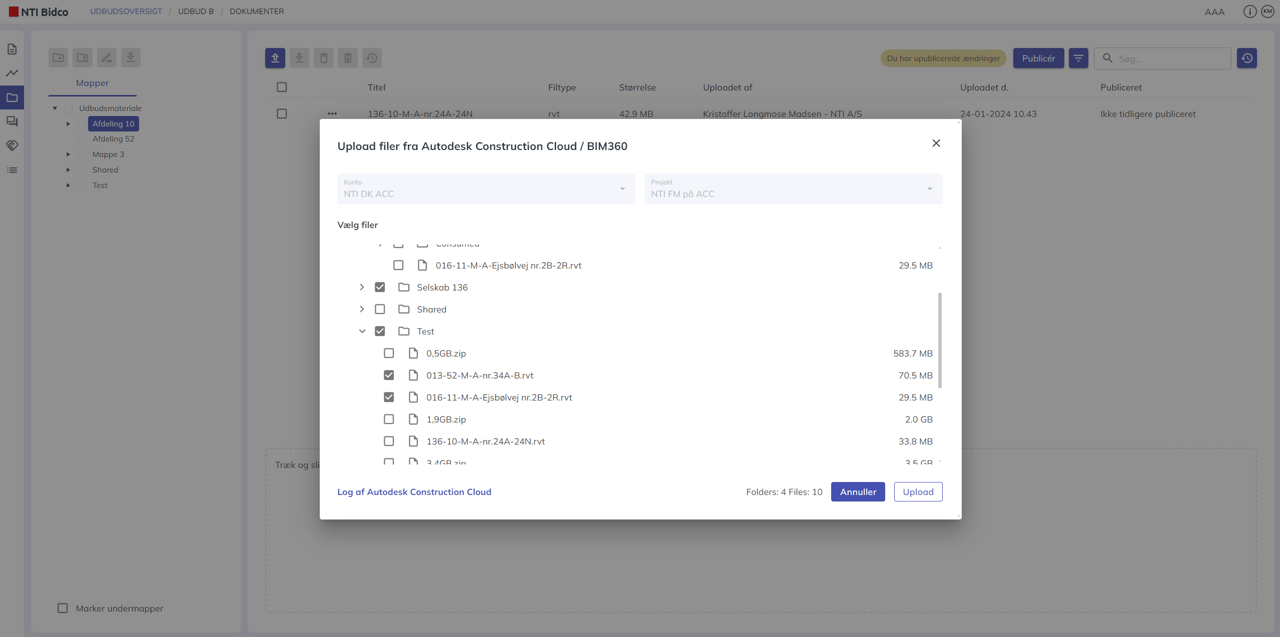Click the rename folder pencil icon
The width and height of the screenshot is (1280, 637).
pos(107,57)
